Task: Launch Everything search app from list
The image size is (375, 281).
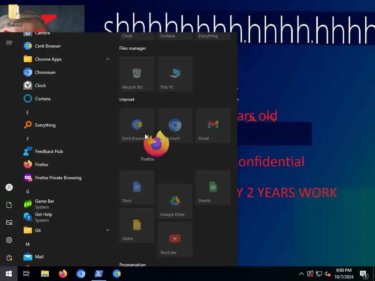Action: (66, 125)
